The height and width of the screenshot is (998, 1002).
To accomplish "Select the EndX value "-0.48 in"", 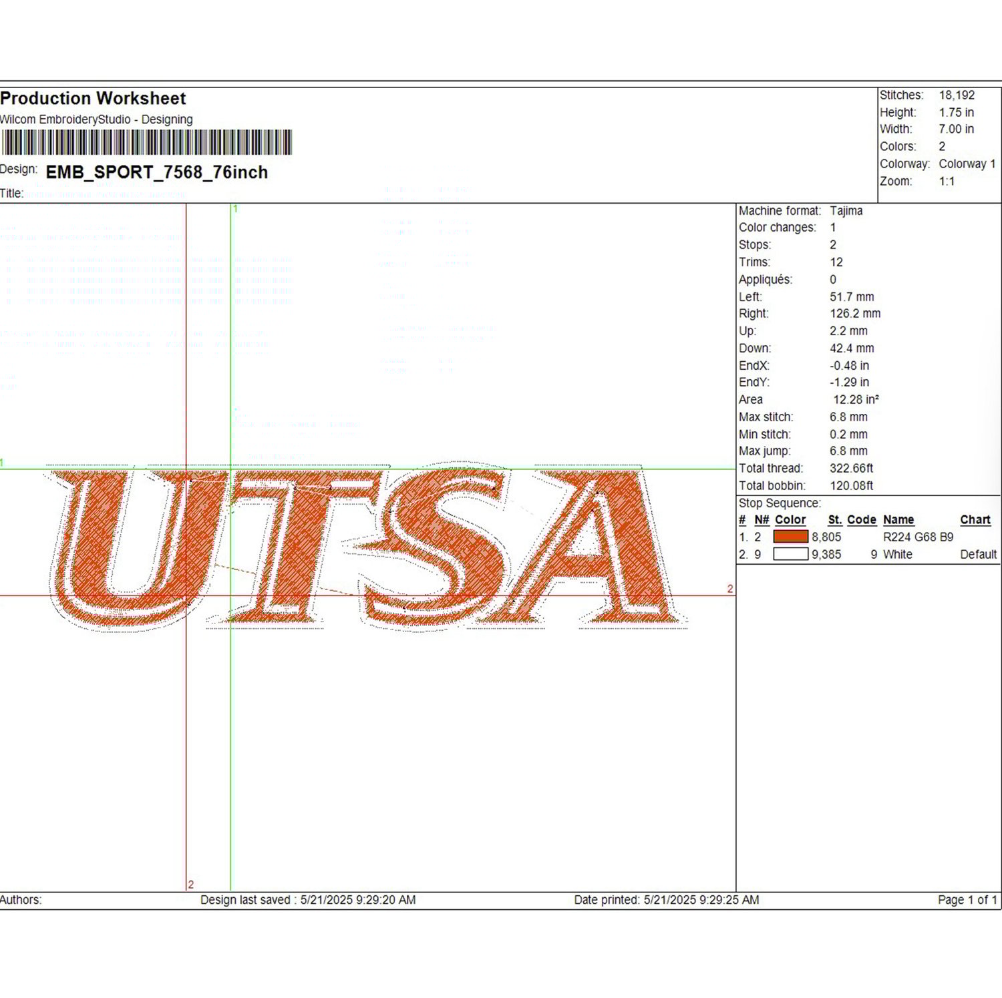I will pos(849,366).
